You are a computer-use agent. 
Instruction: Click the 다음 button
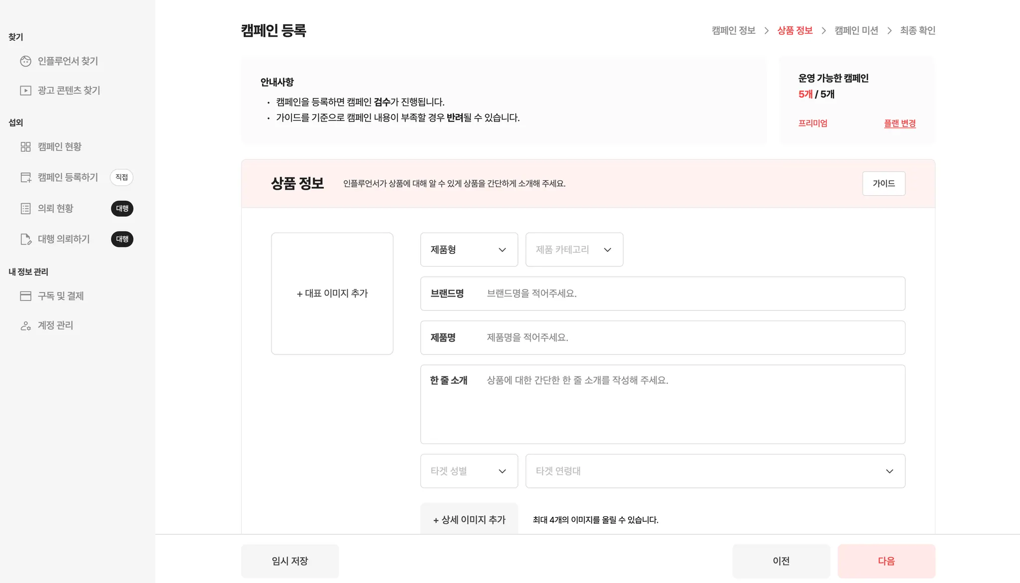tap(886, 561)
